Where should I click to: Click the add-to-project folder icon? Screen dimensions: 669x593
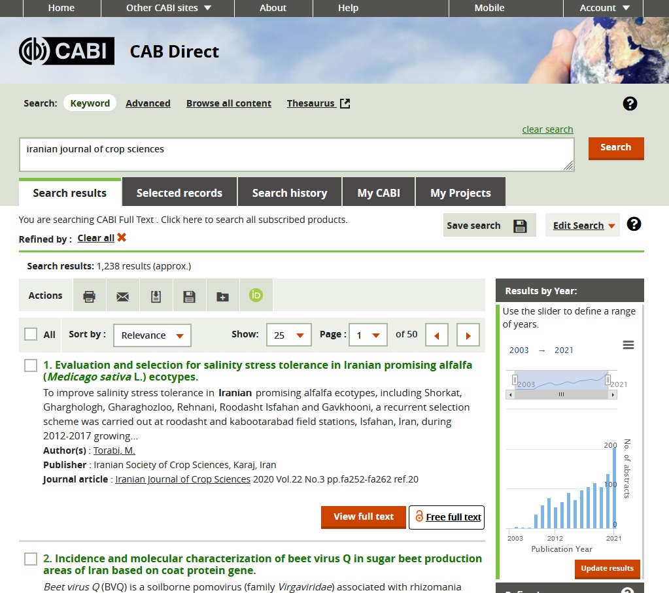(222, 297)
